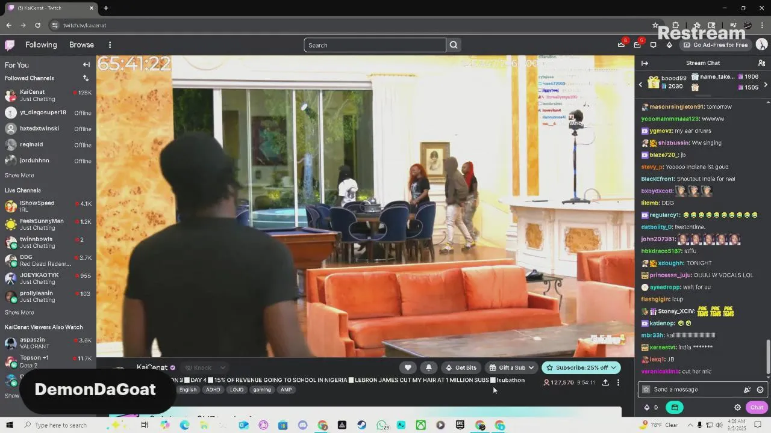771x433 pixels.
Task: Open Topson +1 Dota 2 channel
Action: click(x=48, y=361)
